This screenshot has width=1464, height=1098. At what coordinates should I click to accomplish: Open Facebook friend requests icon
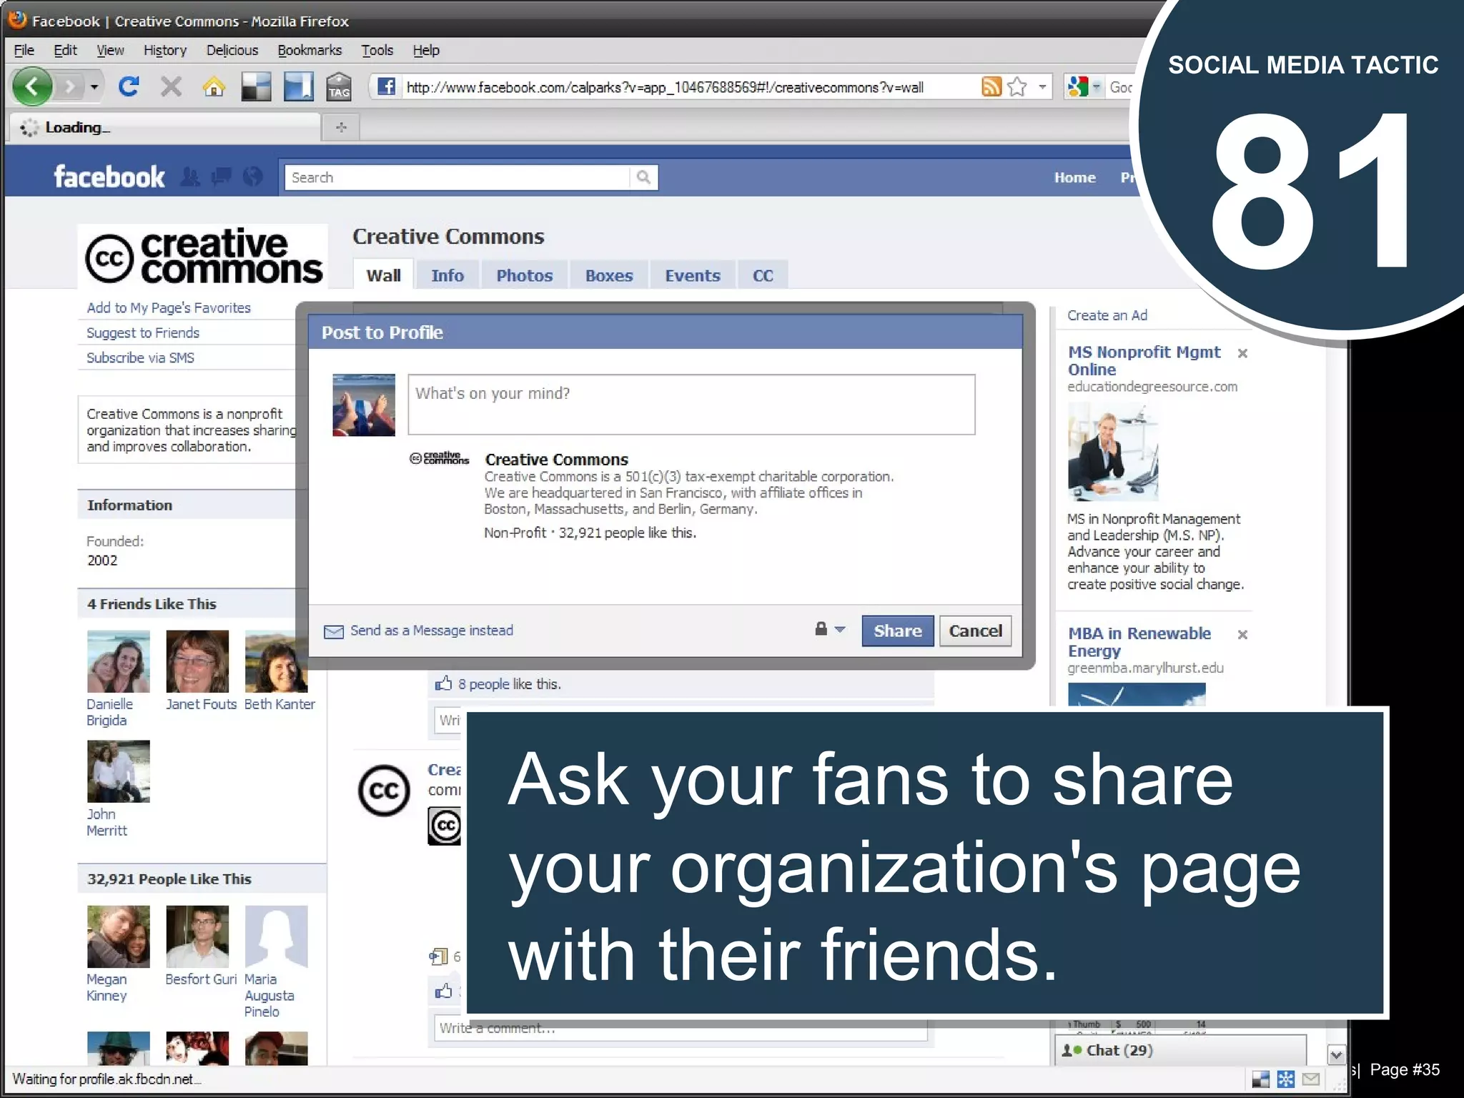tap(190, 177)
